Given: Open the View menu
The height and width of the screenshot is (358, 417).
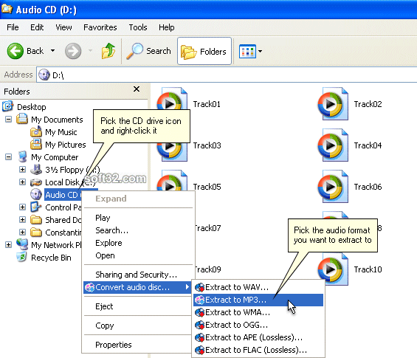Looking at the screenshot, I should [x=63, y=27].
